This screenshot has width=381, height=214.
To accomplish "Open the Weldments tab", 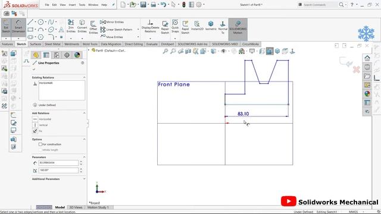I will pyautogui.click(x=71, y=44).
